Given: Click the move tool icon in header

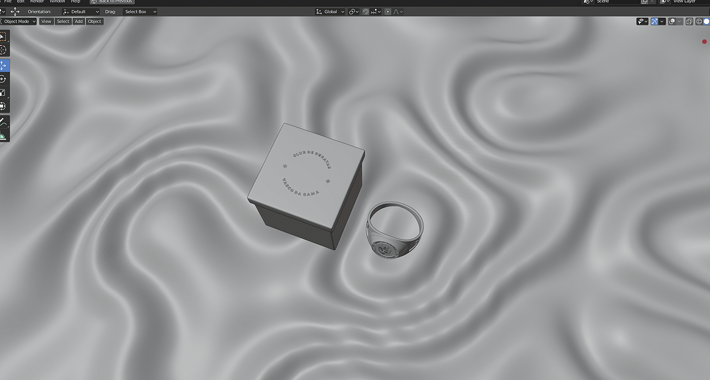Looking at the screenshot, I should pos(15,12).
